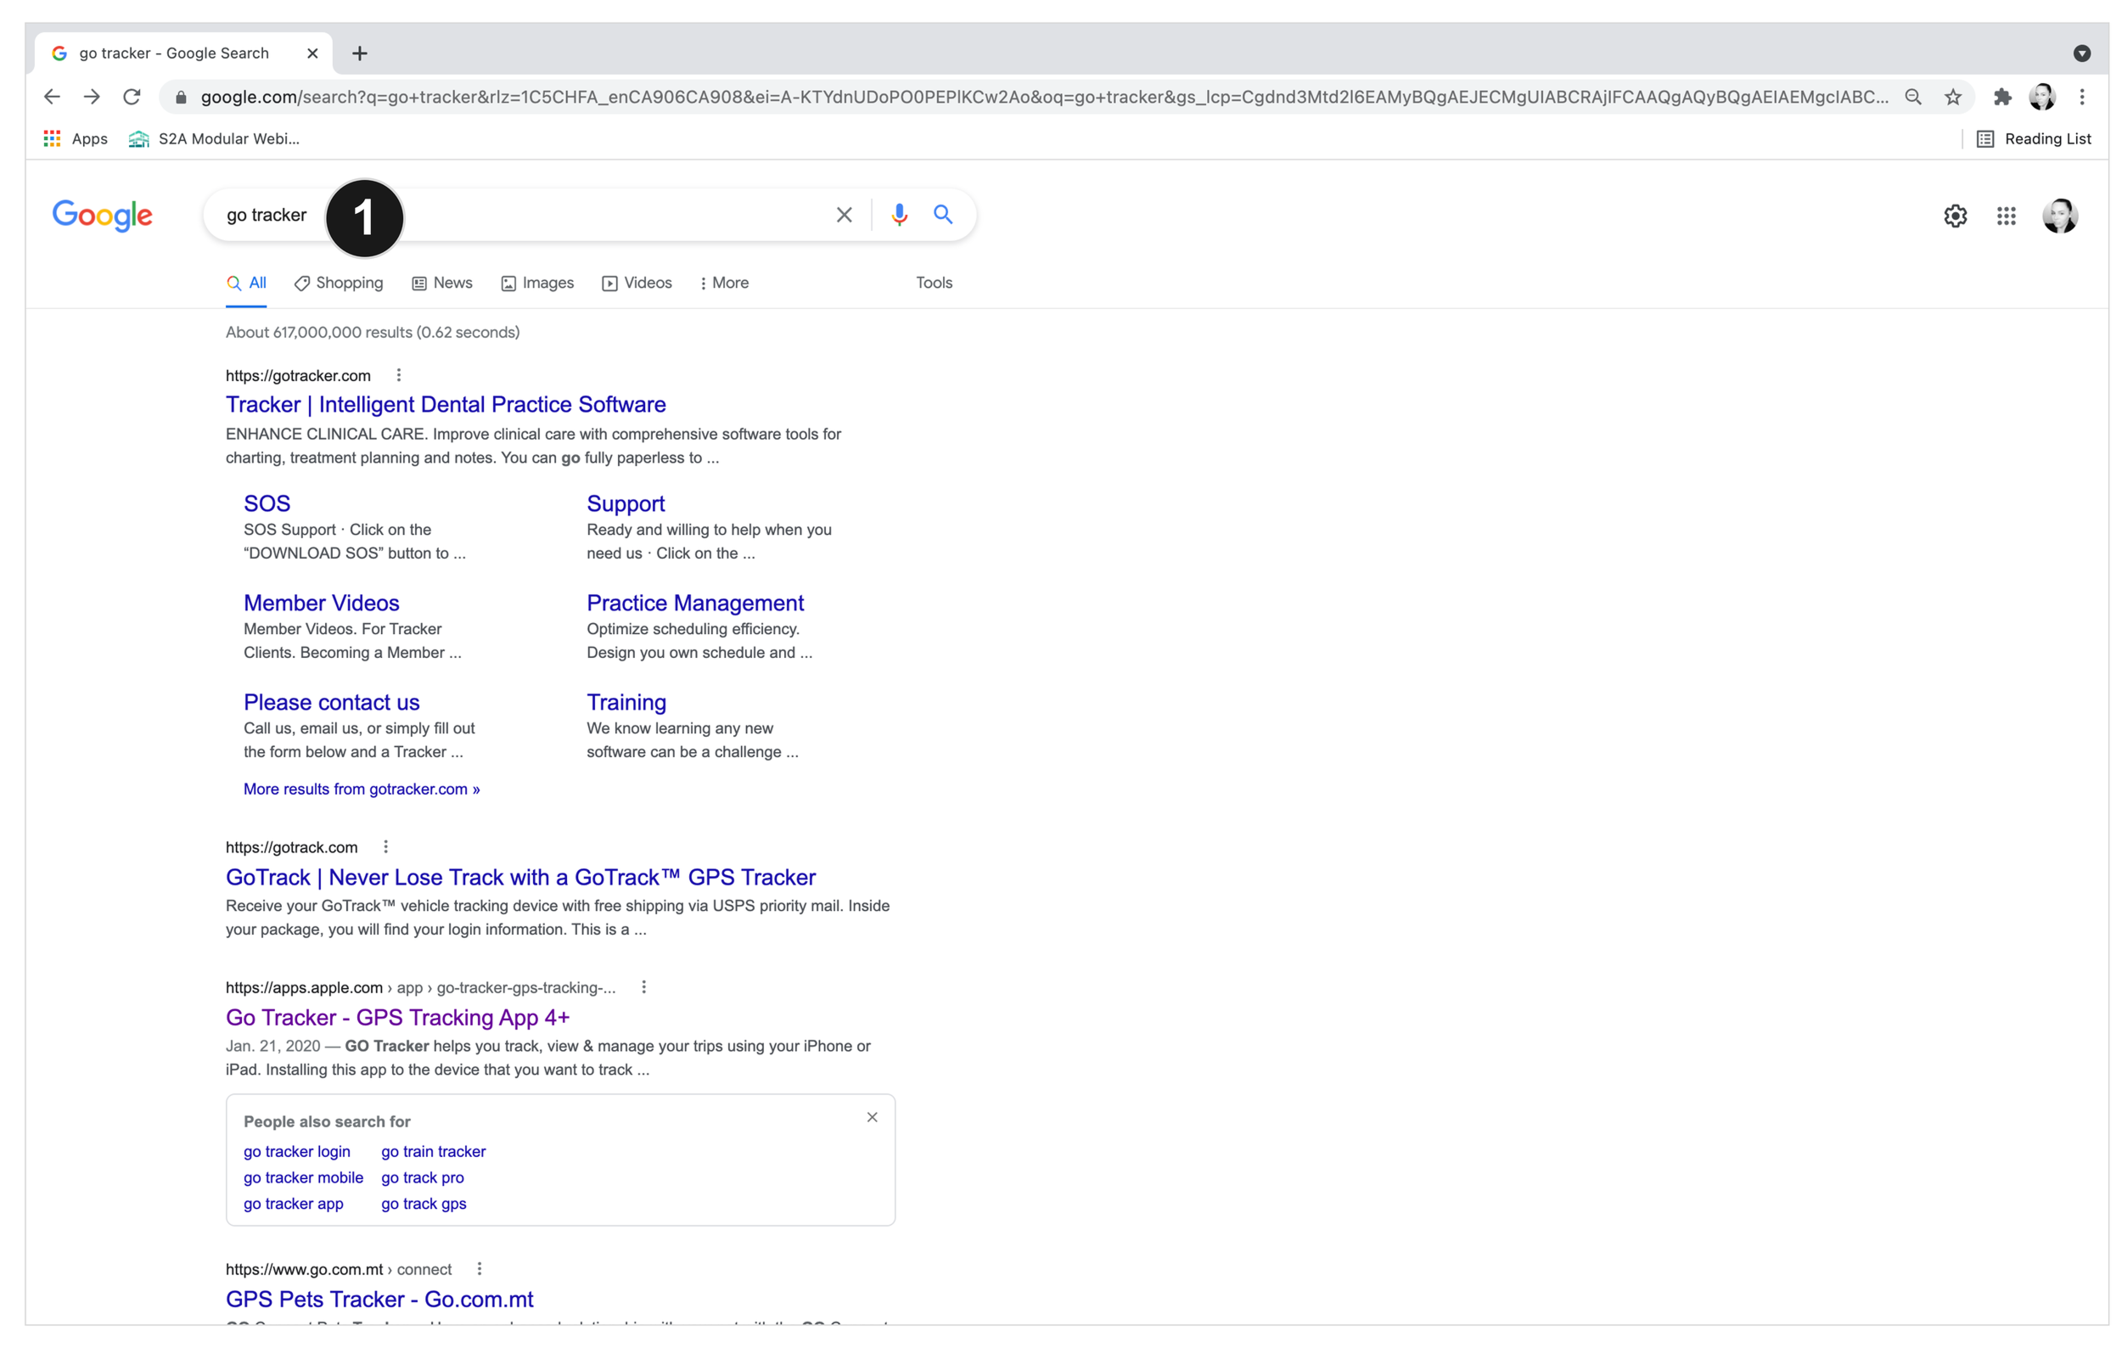Switch to the Shopping results tab

click(x=340, y=283)
